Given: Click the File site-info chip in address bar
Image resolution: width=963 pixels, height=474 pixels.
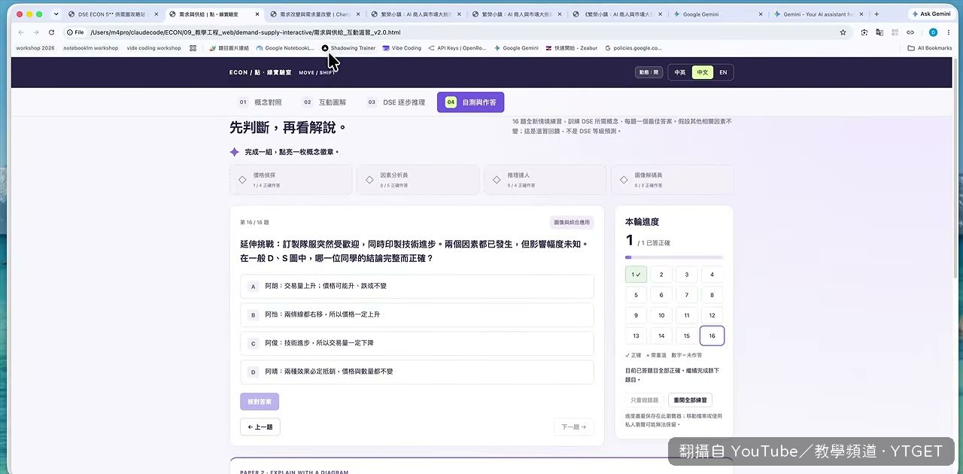Looking at the screenshot, I should [75, 32].
